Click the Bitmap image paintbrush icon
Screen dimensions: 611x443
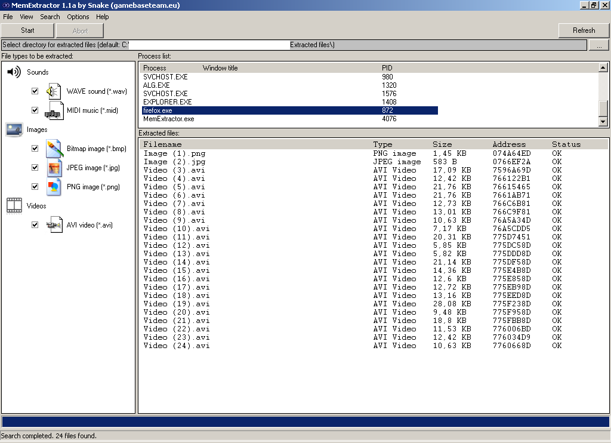coord(54,149)
